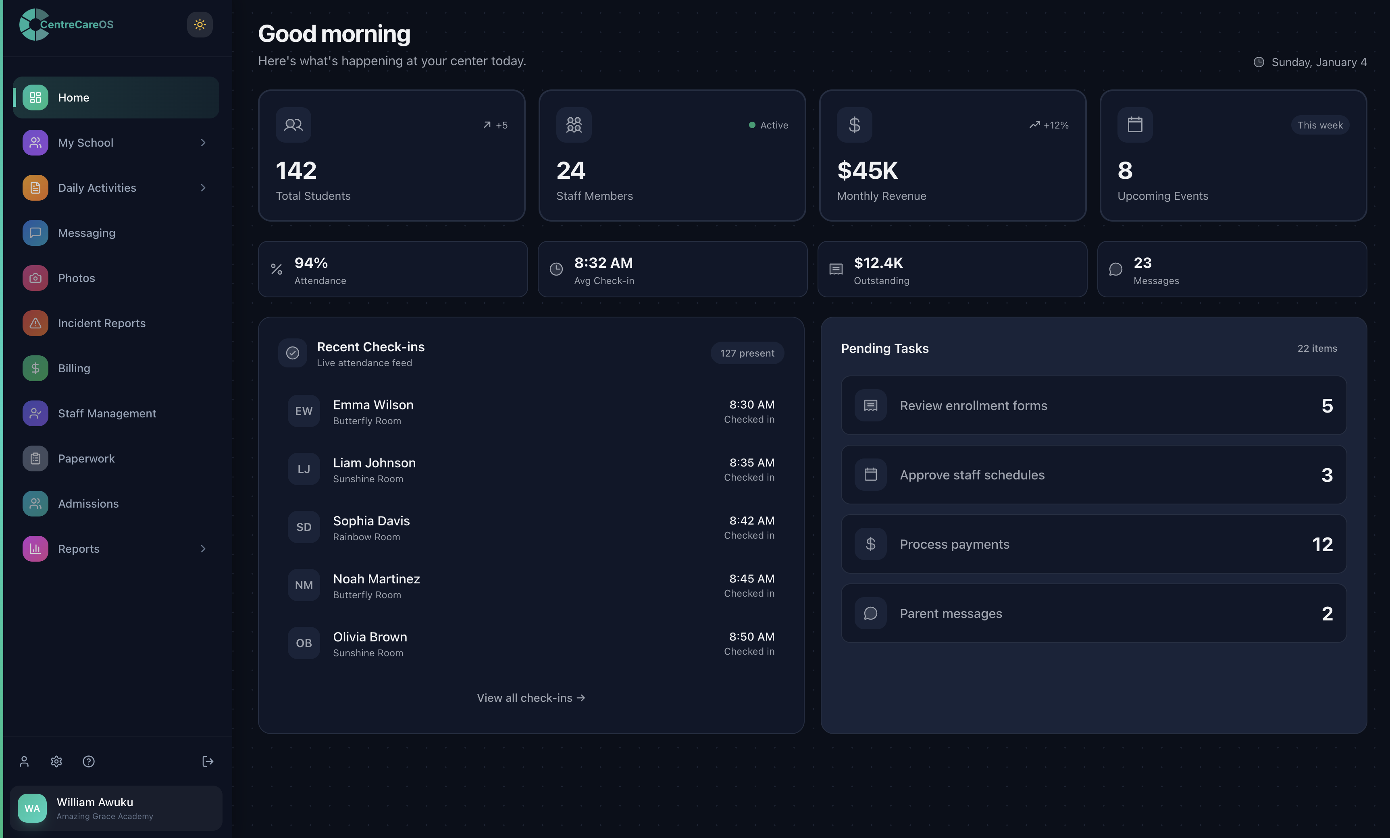This screenshot has width=1390, height=838.
Task: Click the 94% Attendance stat card
Action: point(392,269)
